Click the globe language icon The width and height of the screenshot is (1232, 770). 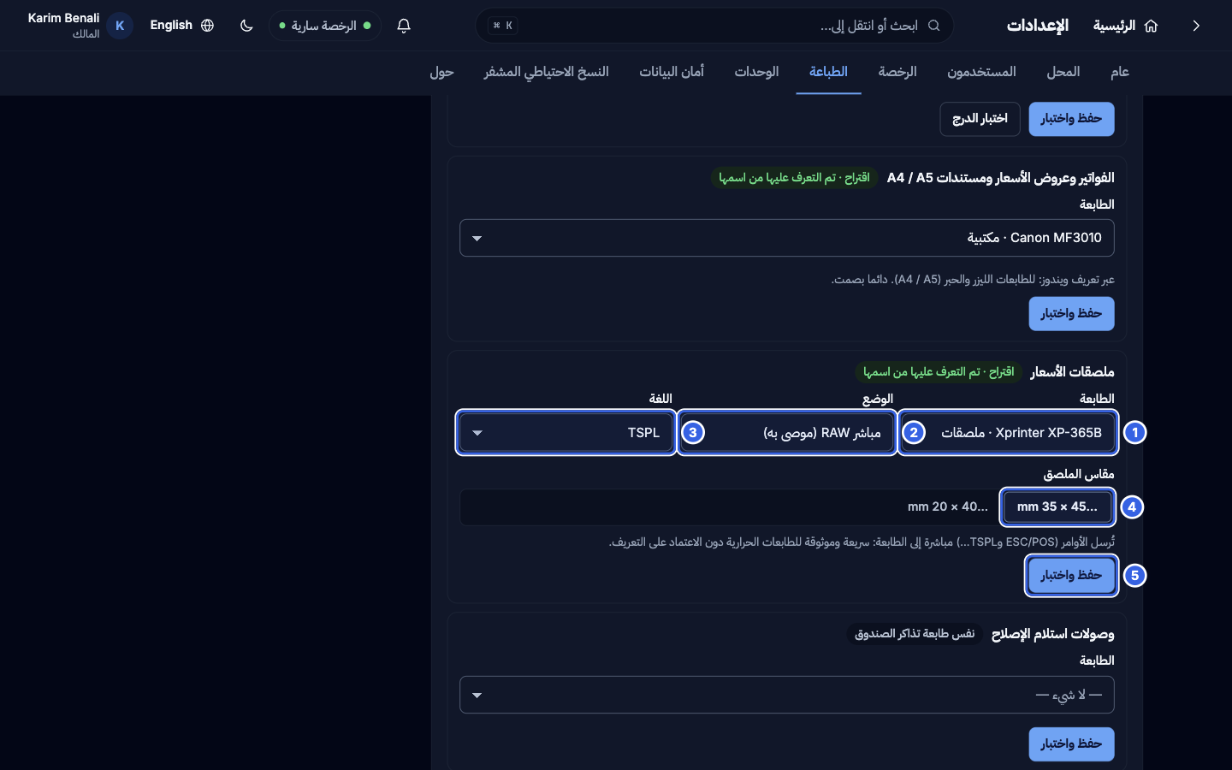tap(207, 26)
